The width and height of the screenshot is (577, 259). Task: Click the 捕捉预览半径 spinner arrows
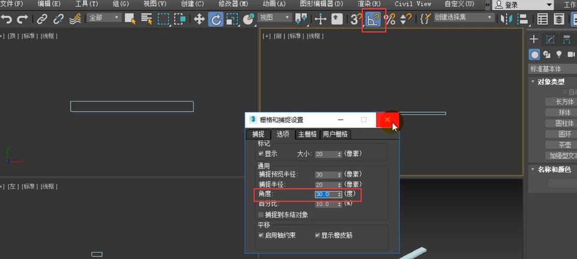[339, 175]
